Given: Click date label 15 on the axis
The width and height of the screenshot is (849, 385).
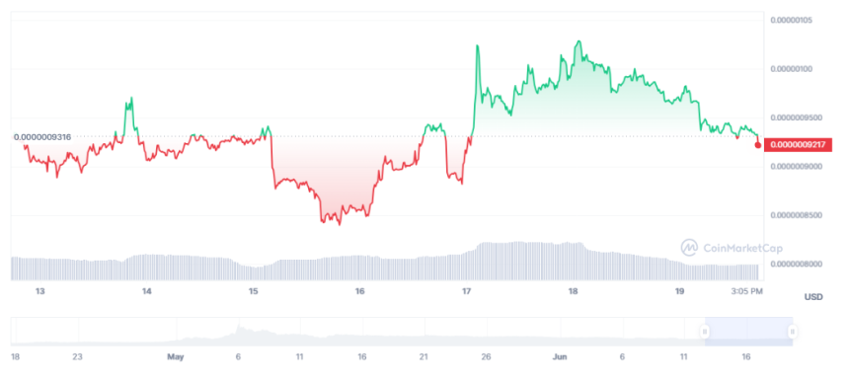Looking at the screenshot, I should click(x=254, y=291).
